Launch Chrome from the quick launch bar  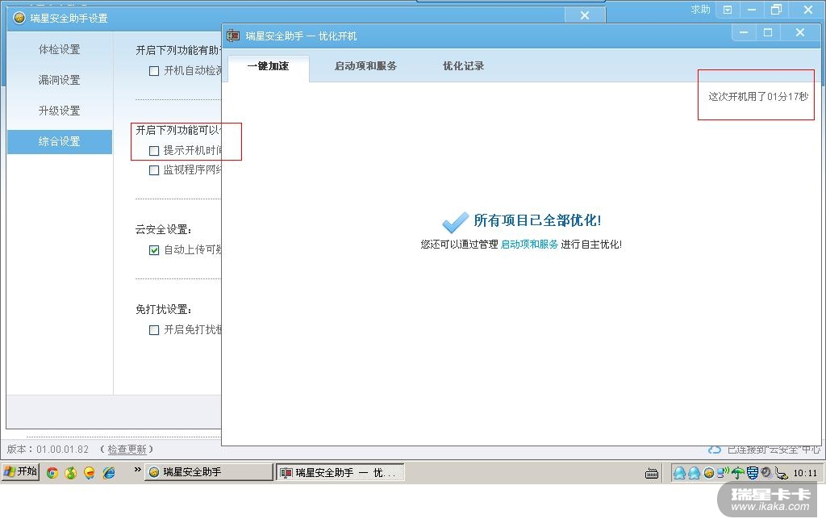(x=52, y=472)
